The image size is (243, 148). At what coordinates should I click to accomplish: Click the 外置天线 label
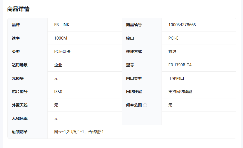pyautogui.click(x=20, y=105)
